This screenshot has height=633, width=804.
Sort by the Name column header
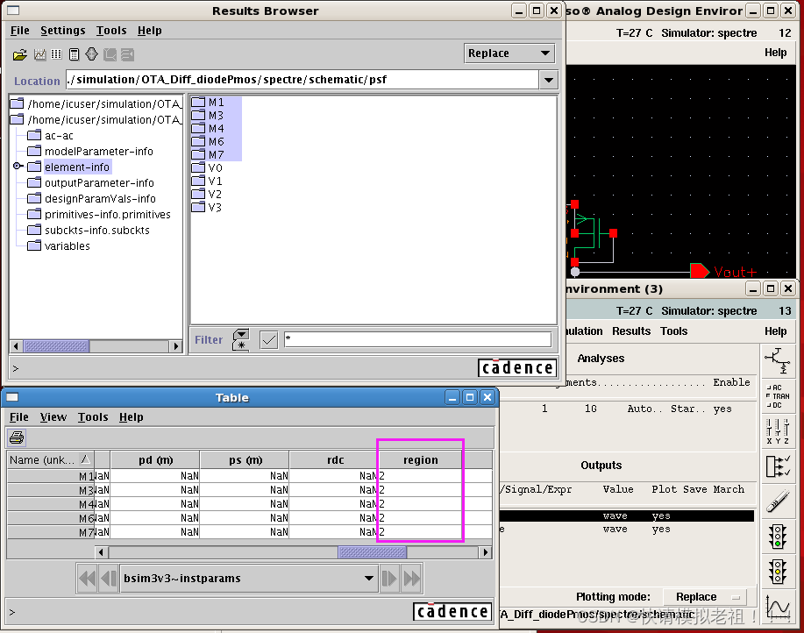point(50,459)
